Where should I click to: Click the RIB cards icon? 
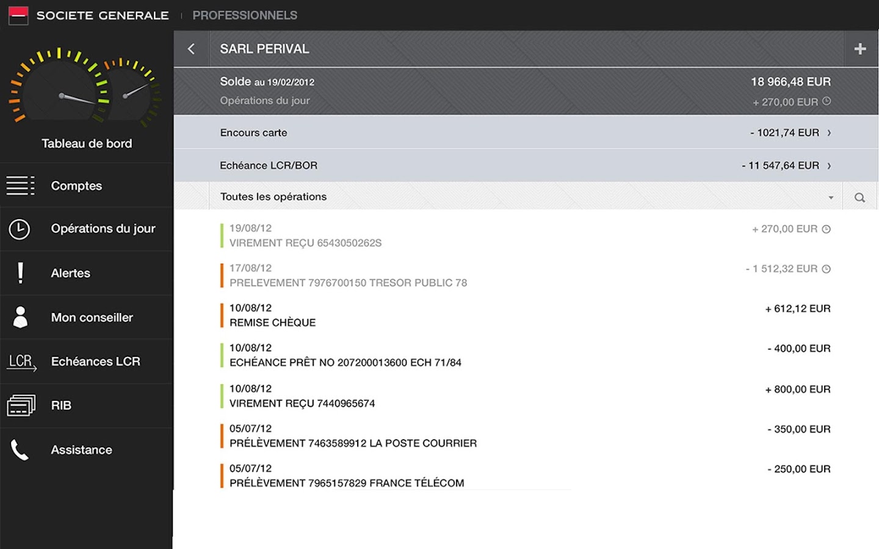click(21, 406)
